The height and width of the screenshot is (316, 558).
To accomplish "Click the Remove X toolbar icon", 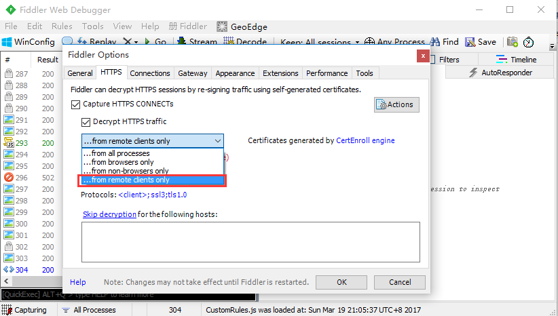I will tap(128, 41).
